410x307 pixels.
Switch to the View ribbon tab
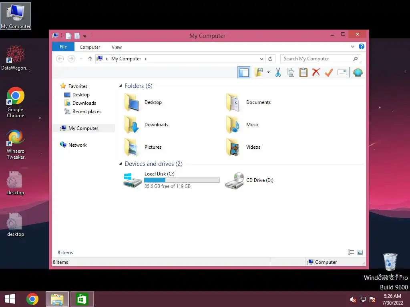coord(117,47)
